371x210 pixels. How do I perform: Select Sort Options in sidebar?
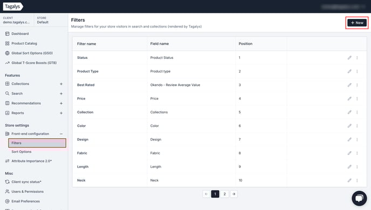coord(21,152)
